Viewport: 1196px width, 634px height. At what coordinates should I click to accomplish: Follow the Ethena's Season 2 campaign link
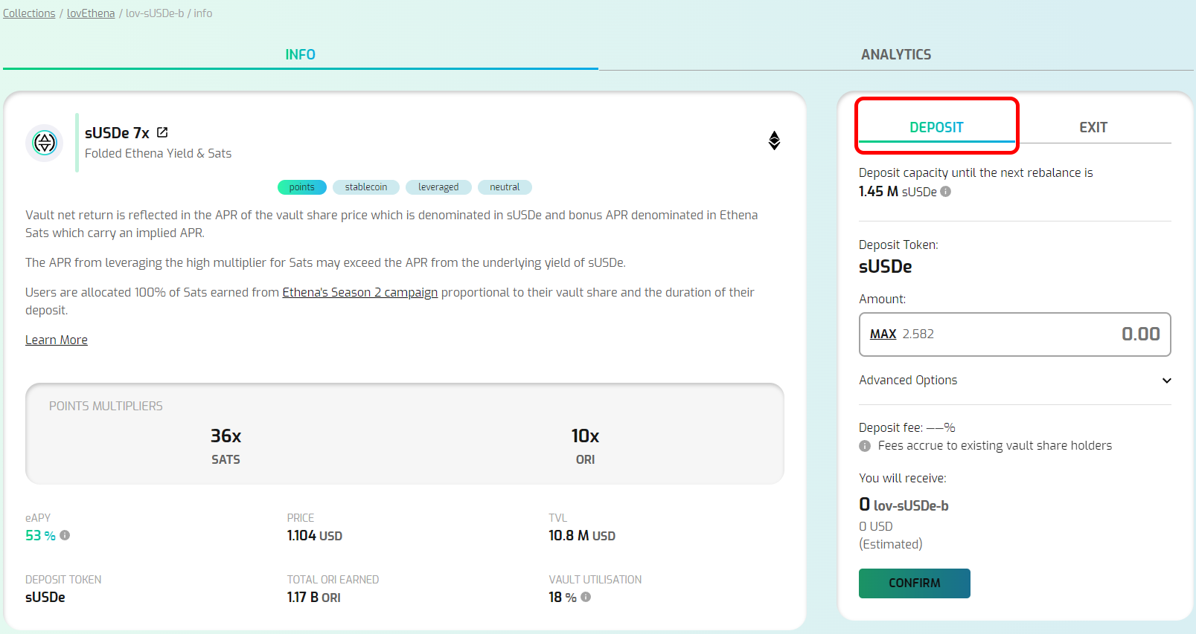(x=359, y=292)
